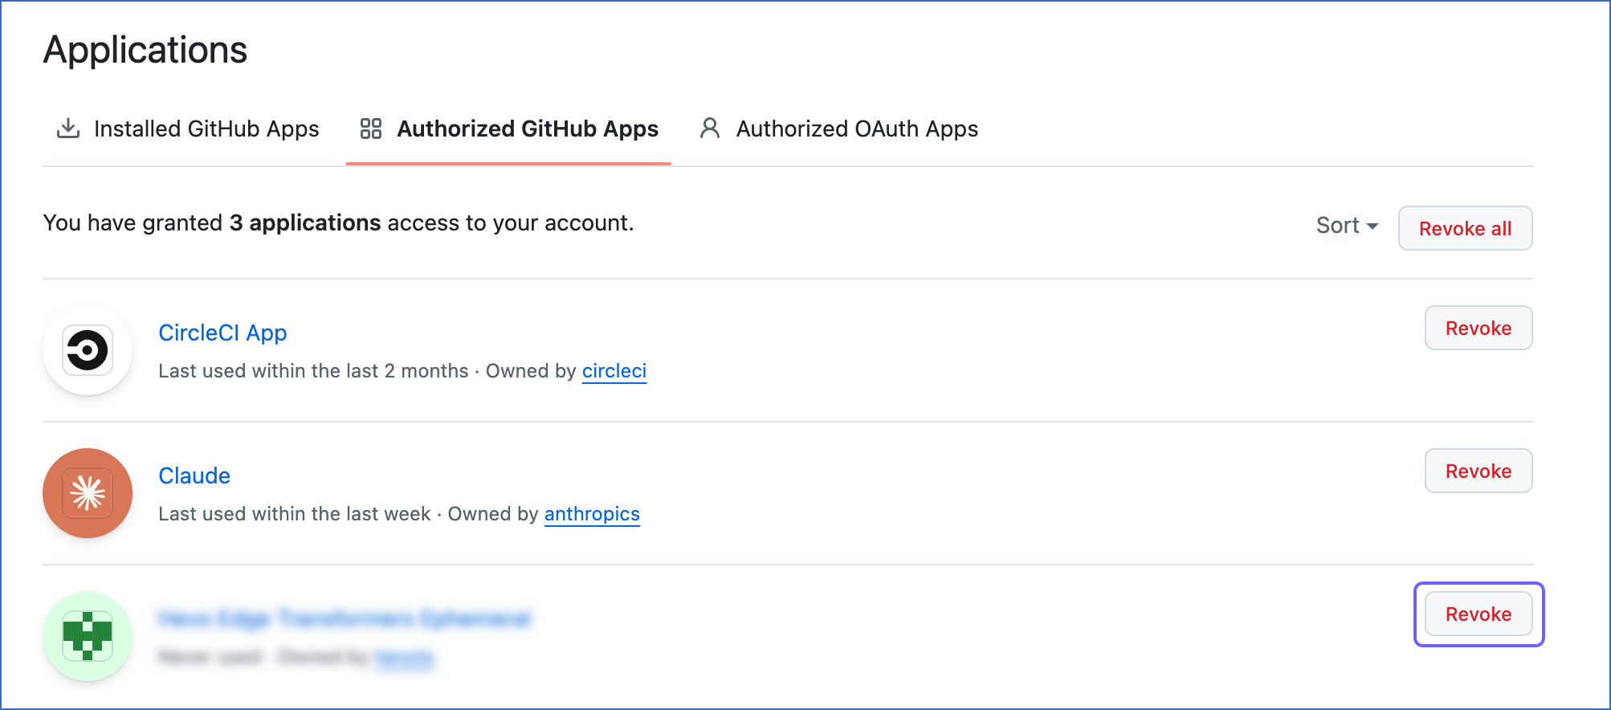
Task: Click 'Last used within the last 2 months' text
Action: [313, 371]
